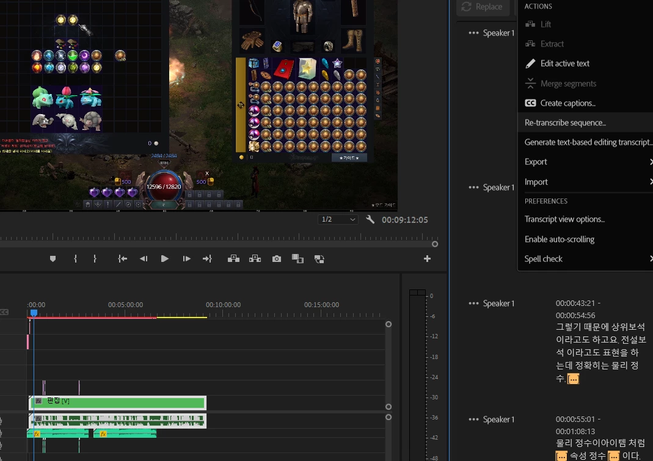Viewport: 653px width, 461px height.
Task: Open the Comparison View button
Action: [297, 259]
